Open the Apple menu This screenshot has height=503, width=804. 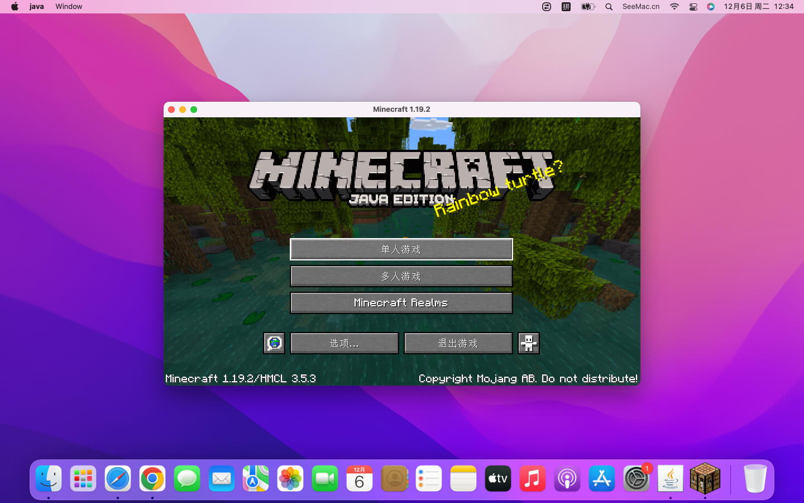(x=15, y=7)
